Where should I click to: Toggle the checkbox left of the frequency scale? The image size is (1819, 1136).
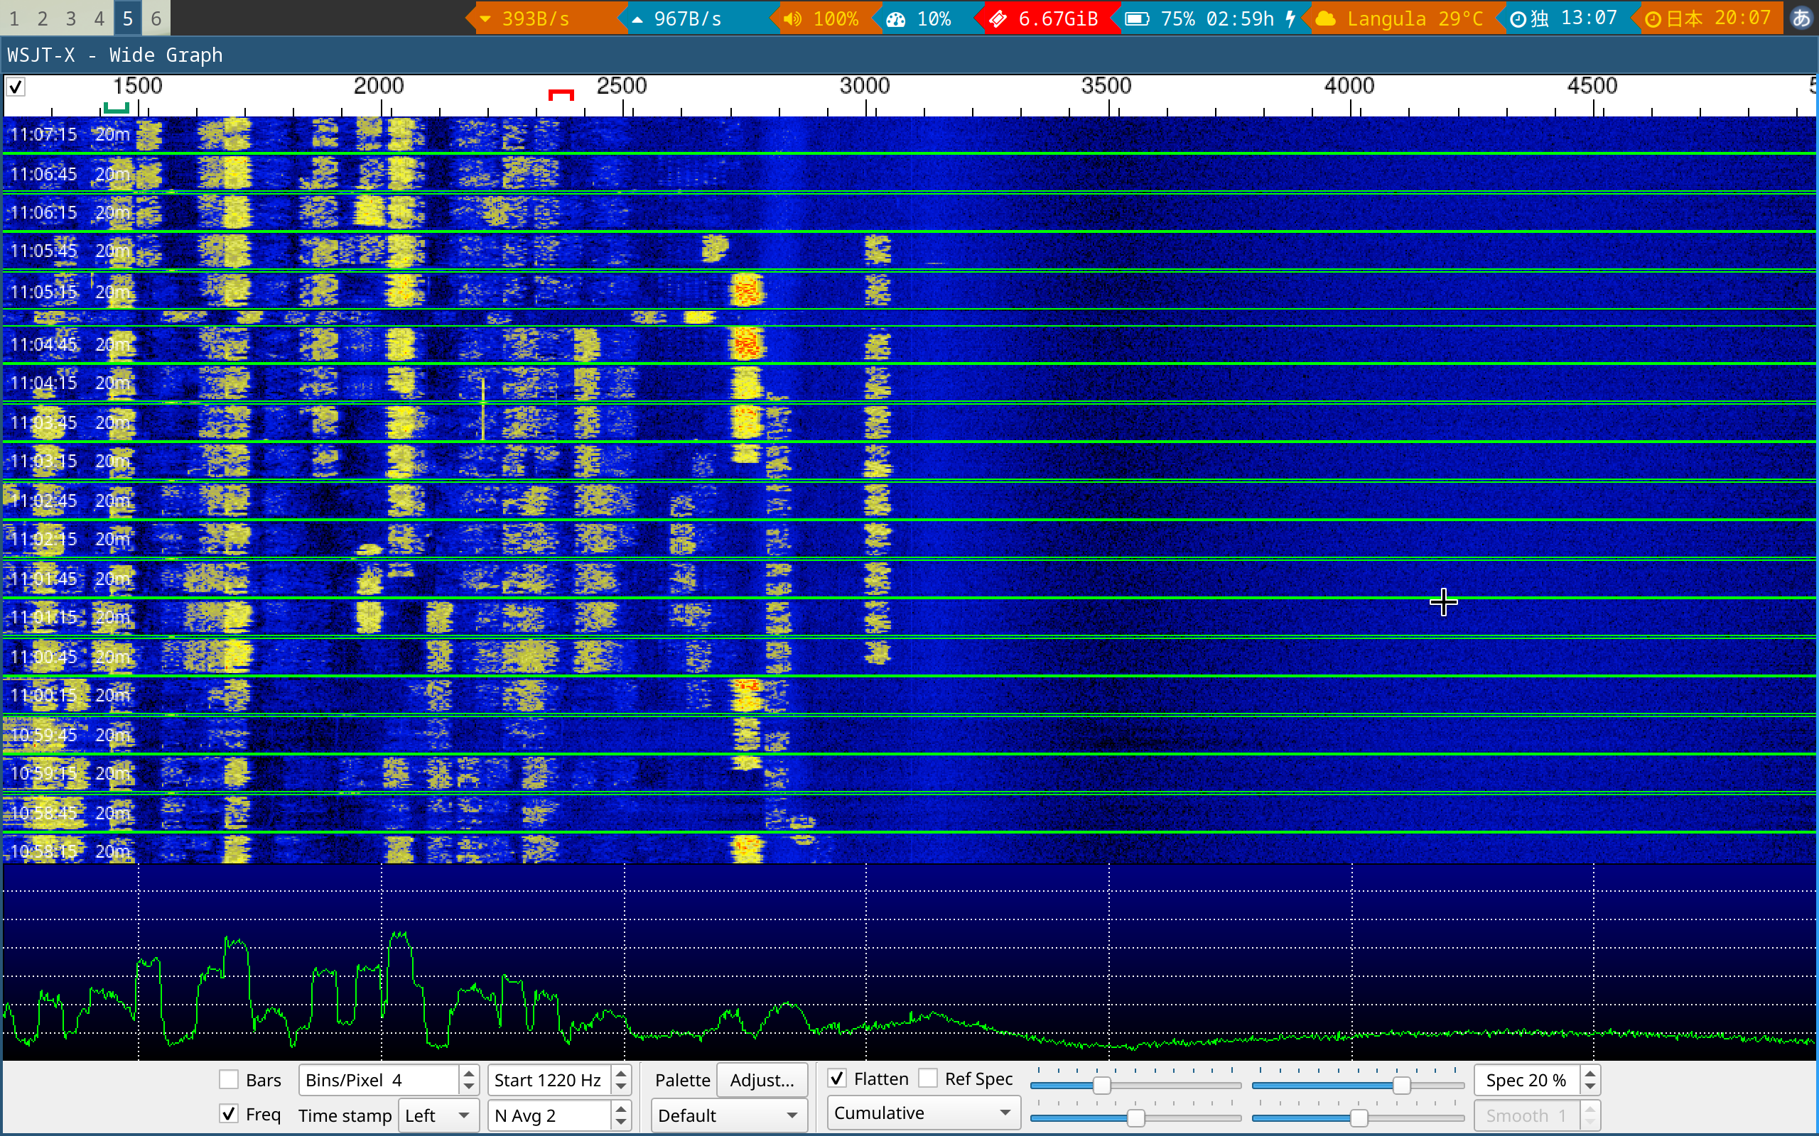coord(16,87)
